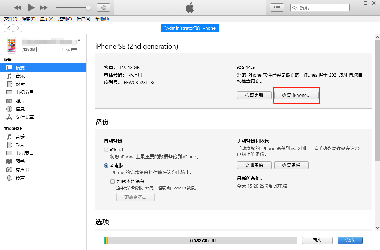The height and width of the screenshot is (250, 380).
Task: Click the volume slider knob
Action: (x=88, y=8)
